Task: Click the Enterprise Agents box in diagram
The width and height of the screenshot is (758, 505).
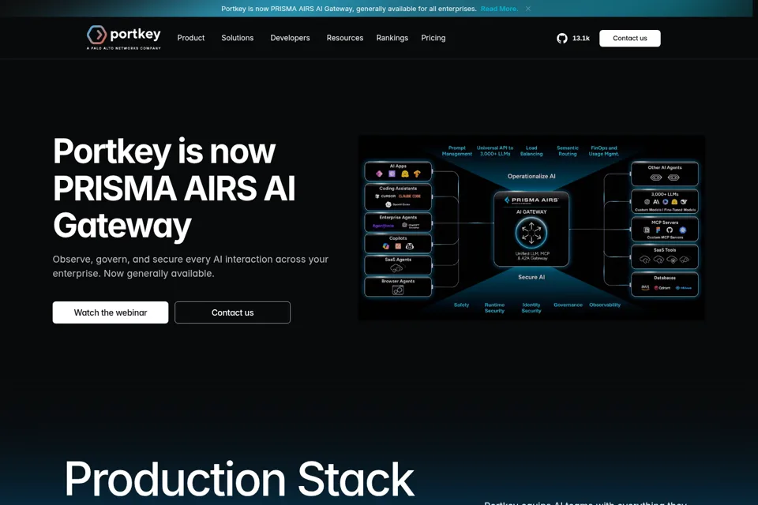Action: [x=398, y=223]
